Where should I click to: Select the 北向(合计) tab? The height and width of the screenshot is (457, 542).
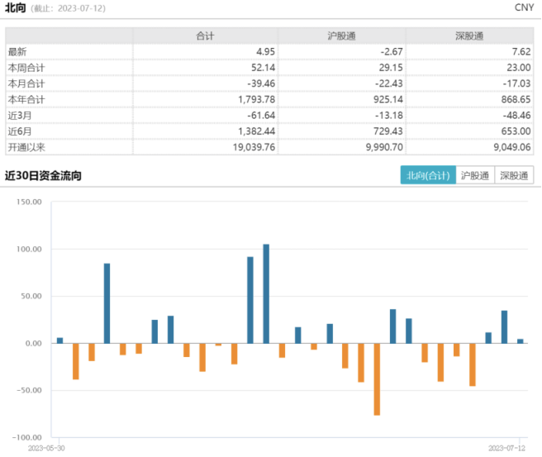(x=428, y=175)
